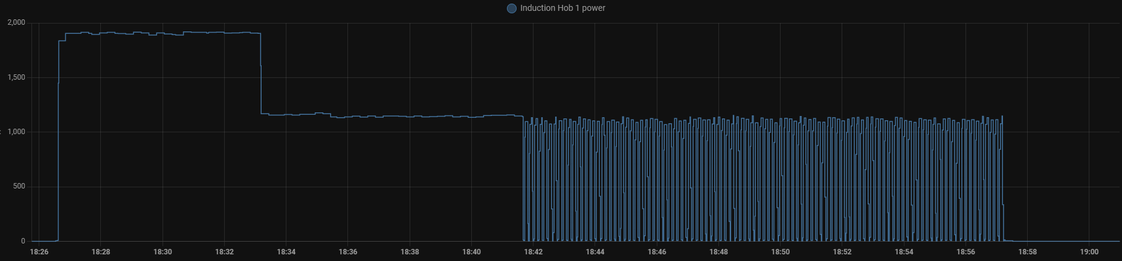1122x261 pixels.
Task: Click the 18:48 time axis label
Action: pyautogui.click(x=718, y=252)
